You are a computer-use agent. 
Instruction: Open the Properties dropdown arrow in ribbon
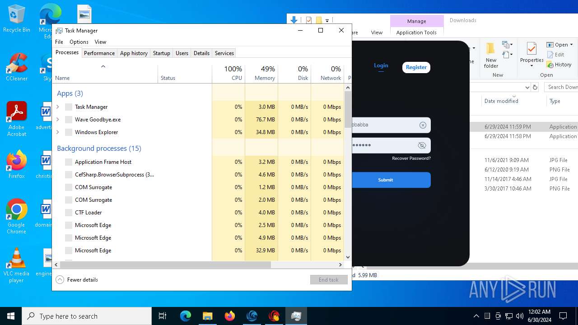tap(531, 66)
